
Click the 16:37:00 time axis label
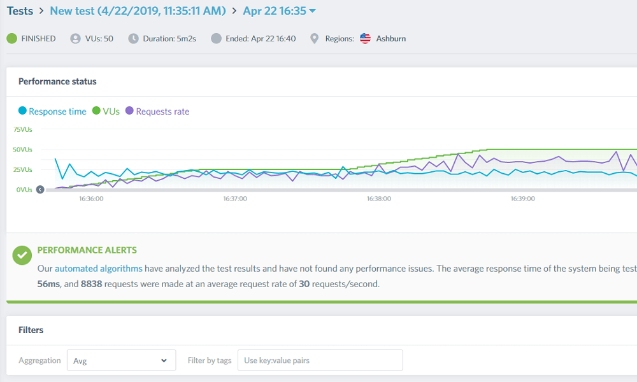coord(235,199)
